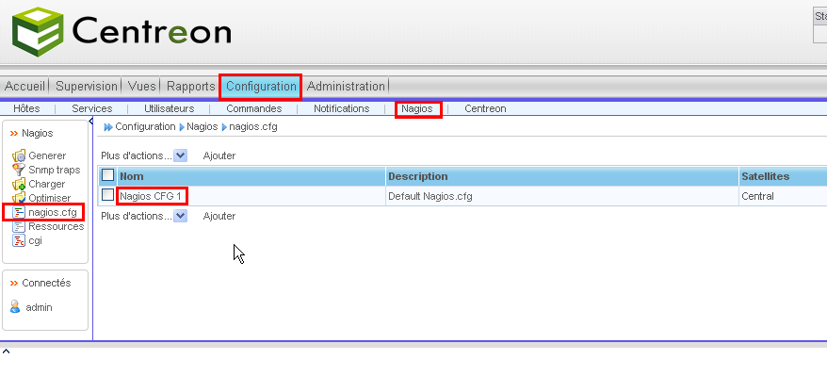This screenshot has width=827, height=376.
Task: Click the Default Nagios.cfg description cell
Action: [x=430, y=196]
